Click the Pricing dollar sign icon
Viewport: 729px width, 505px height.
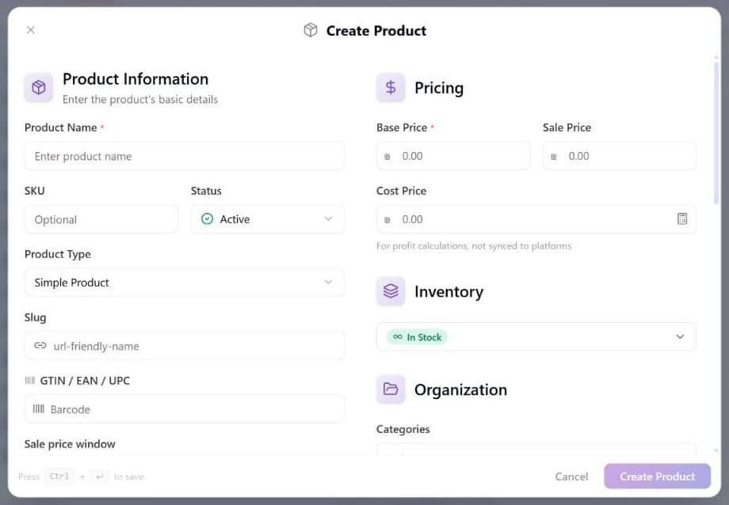coord(391,87)
